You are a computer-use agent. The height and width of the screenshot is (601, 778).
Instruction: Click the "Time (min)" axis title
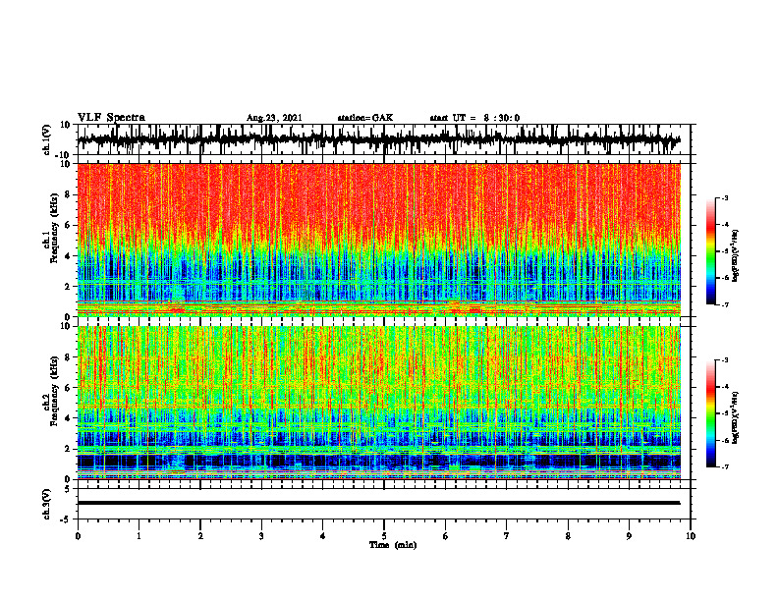[393, 545]
